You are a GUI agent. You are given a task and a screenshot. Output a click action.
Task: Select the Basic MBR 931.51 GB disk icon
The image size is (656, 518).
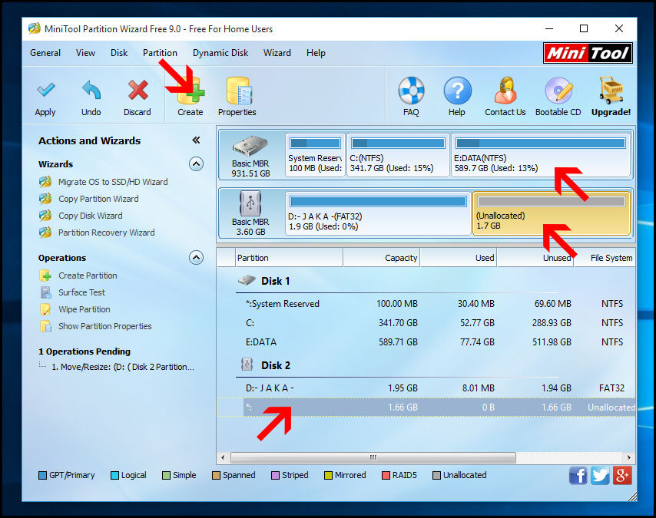tap(250, 146)
